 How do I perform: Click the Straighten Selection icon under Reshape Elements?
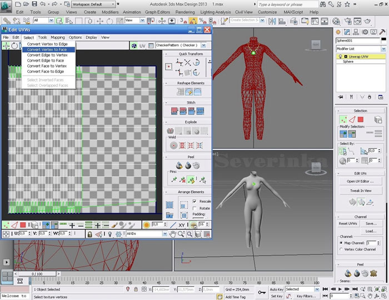181,92
